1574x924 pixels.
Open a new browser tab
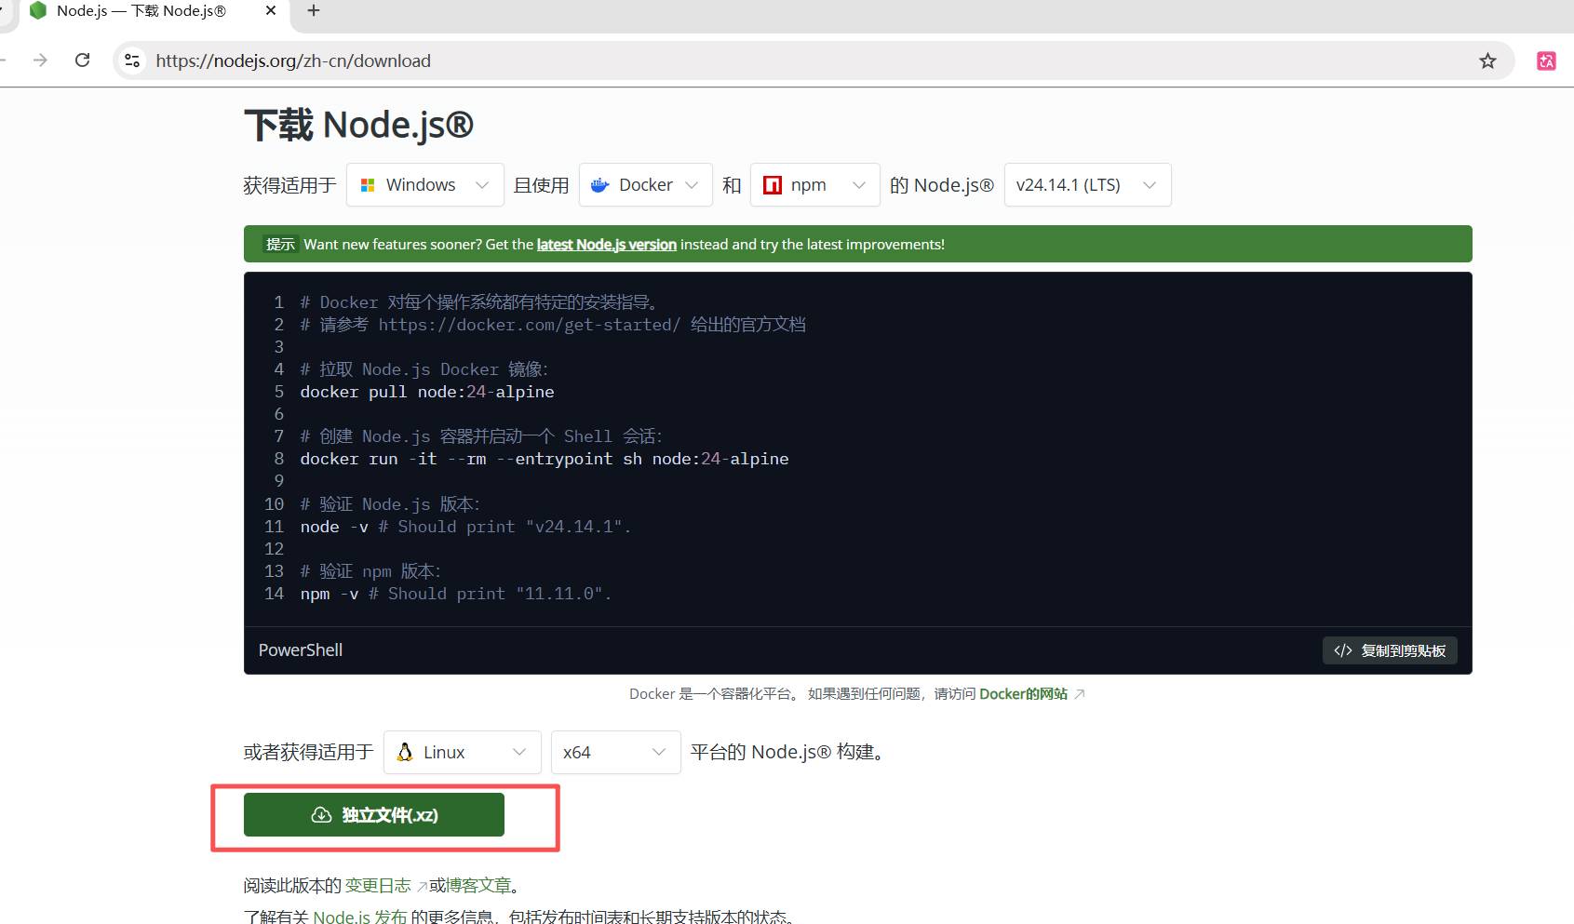314,11
